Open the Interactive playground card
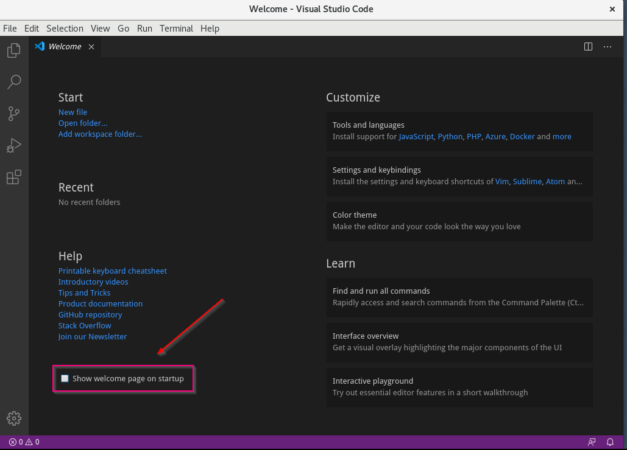Screen dimensions: 627x450 click(x=459, y=387)
